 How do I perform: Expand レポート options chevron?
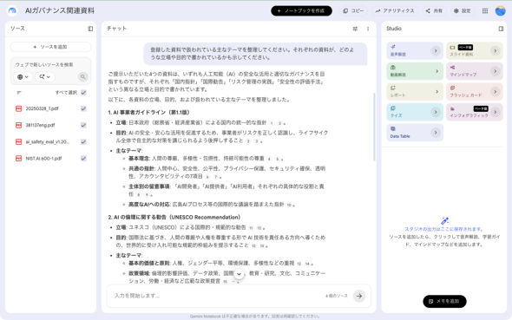point(437,92)
